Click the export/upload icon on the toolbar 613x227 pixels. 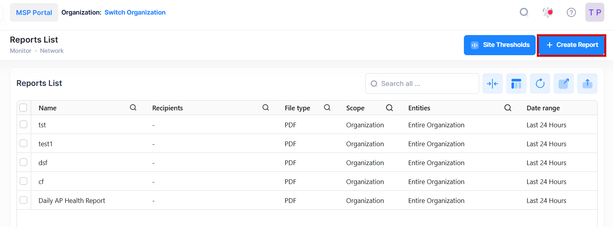[x=587, y=84]
